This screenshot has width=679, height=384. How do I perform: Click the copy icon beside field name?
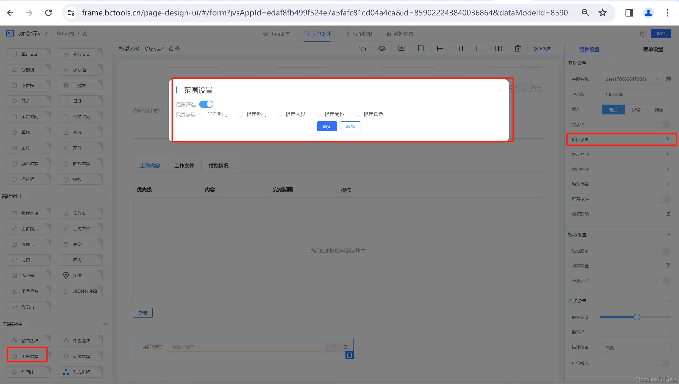pos(668,79)
